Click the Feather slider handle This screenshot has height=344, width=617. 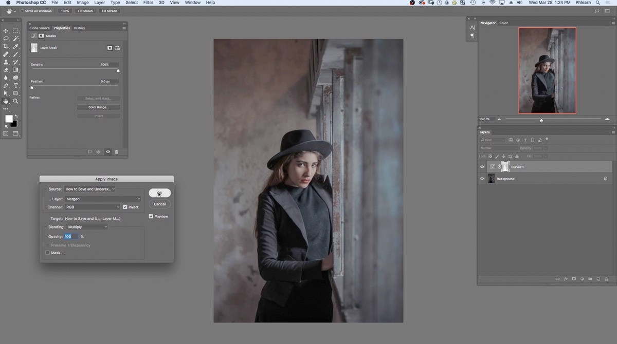coord(32,87)
